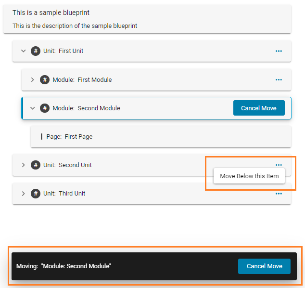Click hash icon beside First Module
Screen dimensions: 305x288
tap(45, 80)
